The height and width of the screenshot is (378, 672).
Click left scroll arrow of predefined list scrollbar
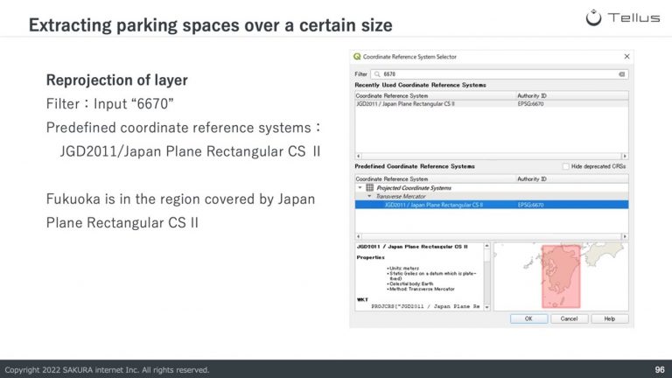358,236
